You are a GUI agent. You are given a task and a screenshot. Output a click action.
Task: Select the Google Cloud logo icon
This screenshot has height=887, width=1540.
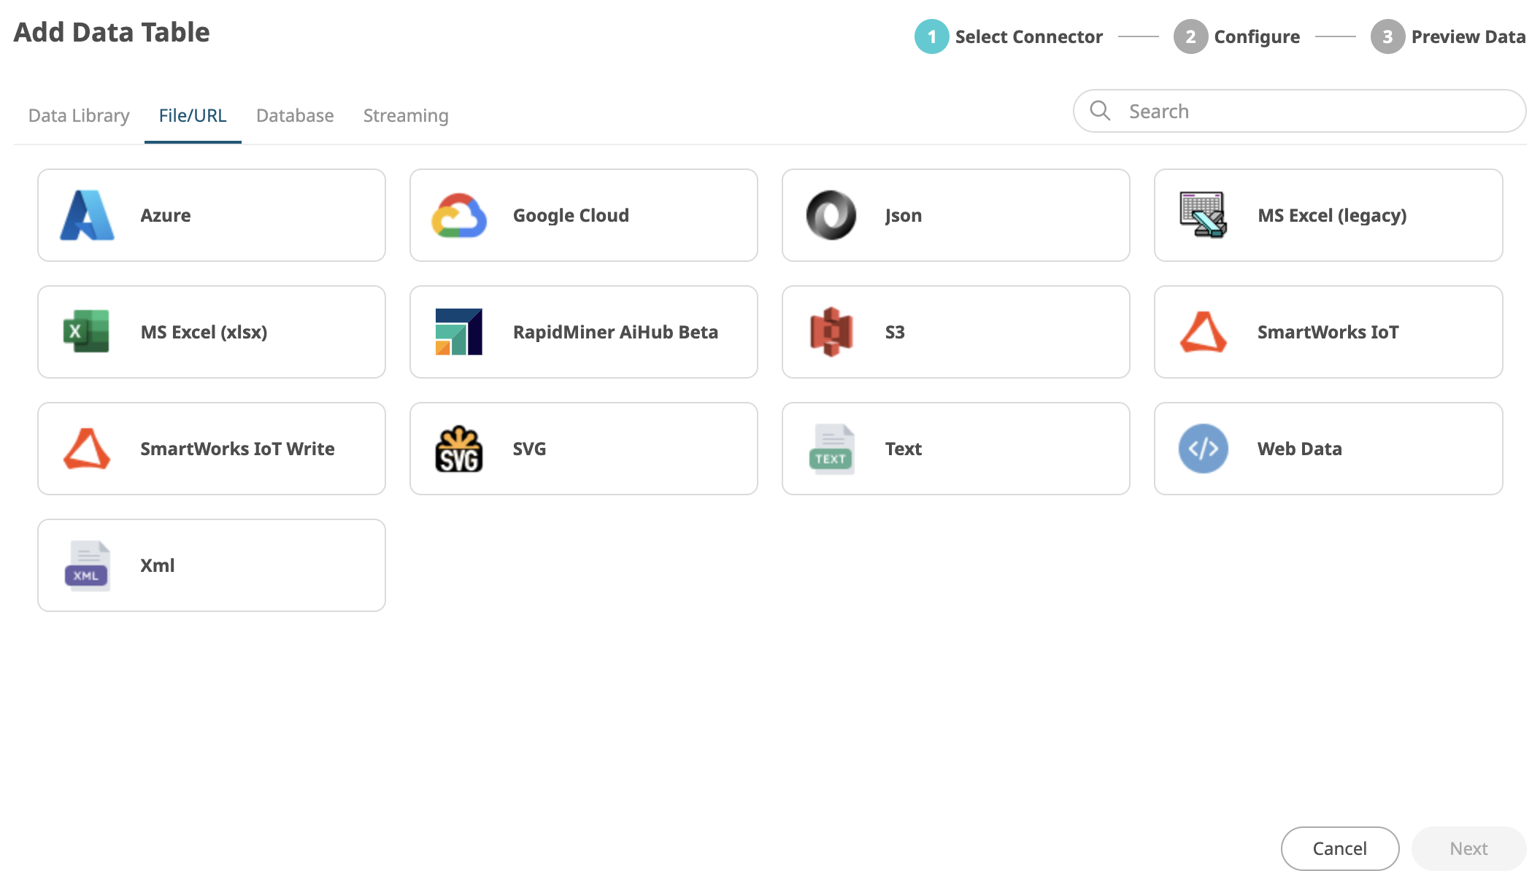[459, 215]
